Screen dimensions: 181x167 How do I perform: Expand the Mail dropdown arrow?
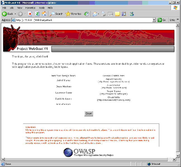(x=99, y=14)
